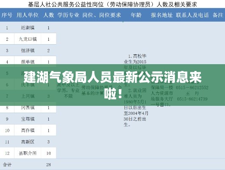
Task: Select the 颜单镇 cell
Action: [28, 62]
